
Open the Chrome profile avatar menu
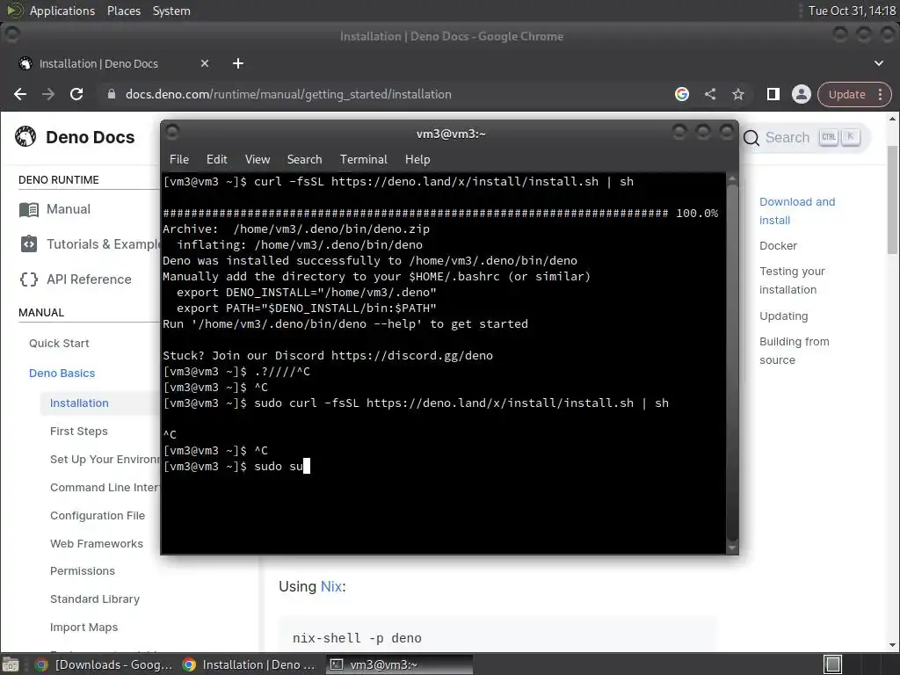802,94
